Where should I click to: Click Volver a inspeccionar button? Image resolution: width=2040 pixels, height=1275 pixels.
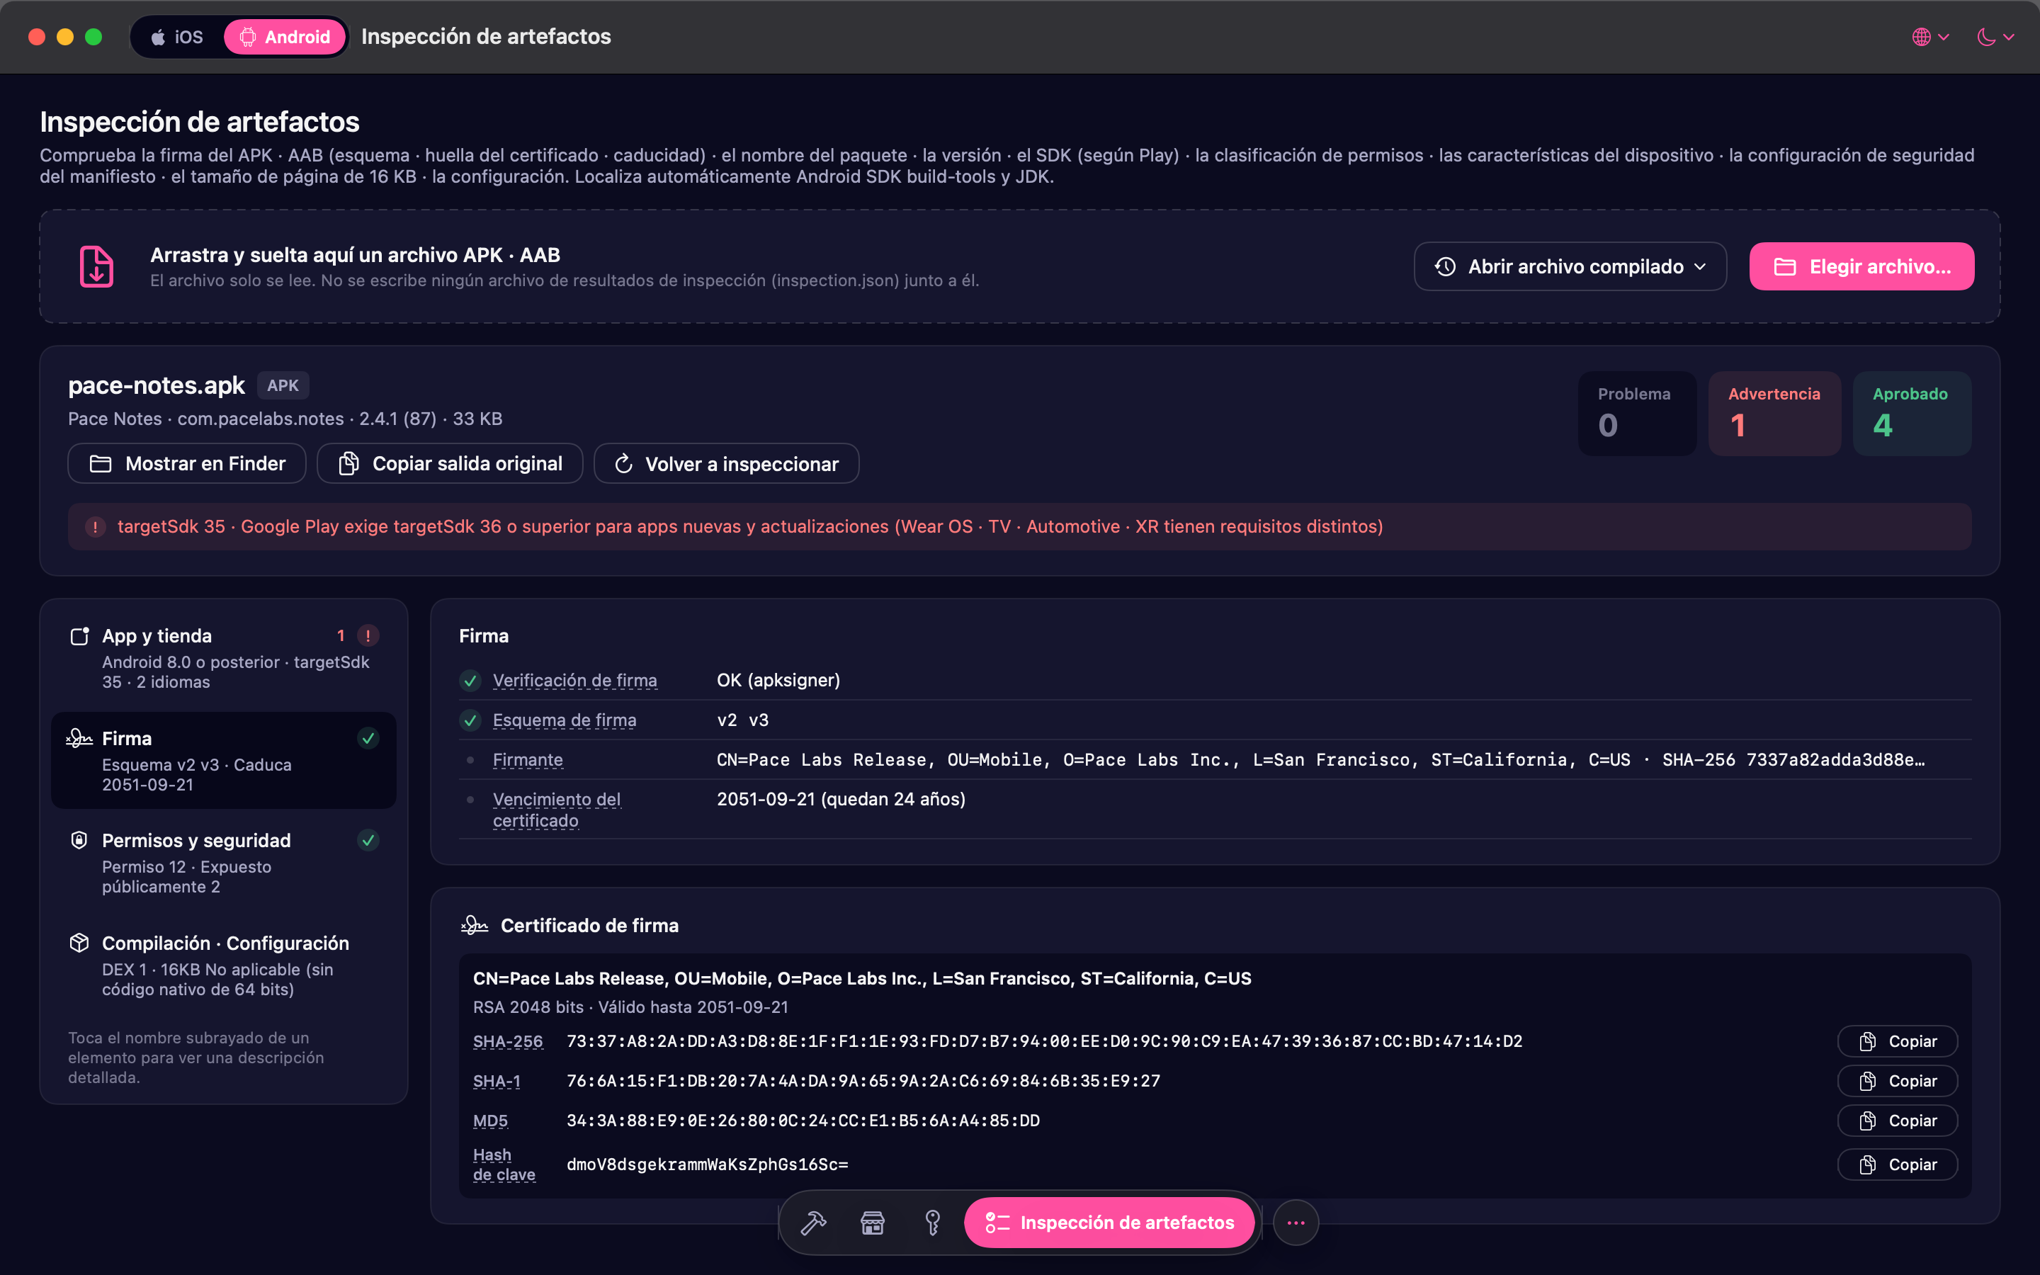coord(727,464)
